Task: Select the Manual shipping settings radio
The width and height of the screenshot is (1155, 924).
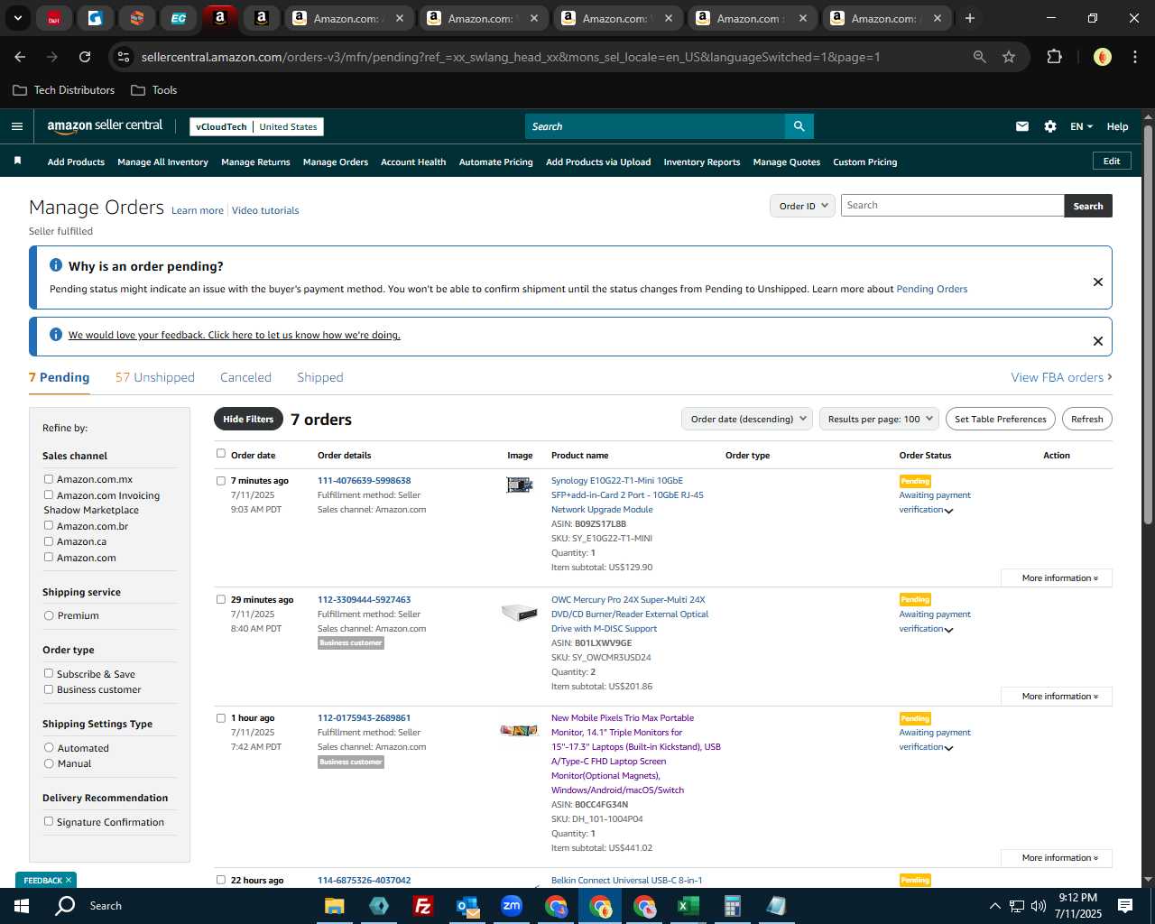Action: pos(49,763)
